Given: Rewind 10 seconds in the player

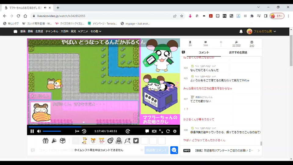Looking at the screenshot, I should coord(84,131).
